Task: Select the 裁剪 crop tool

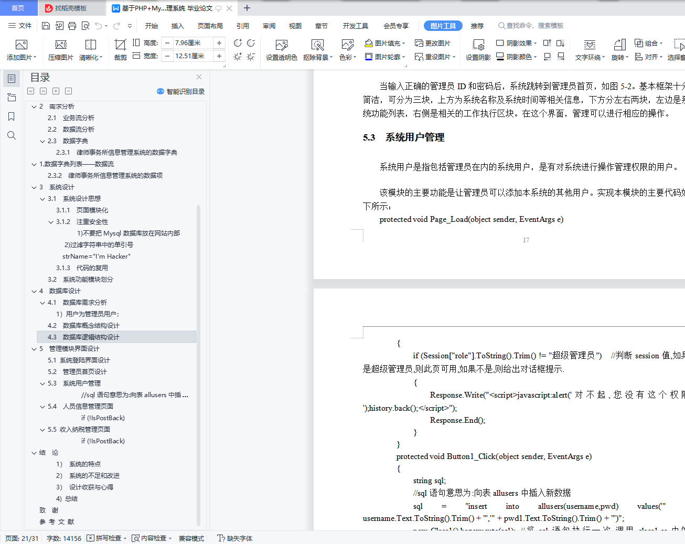Action: click(120, 50)
